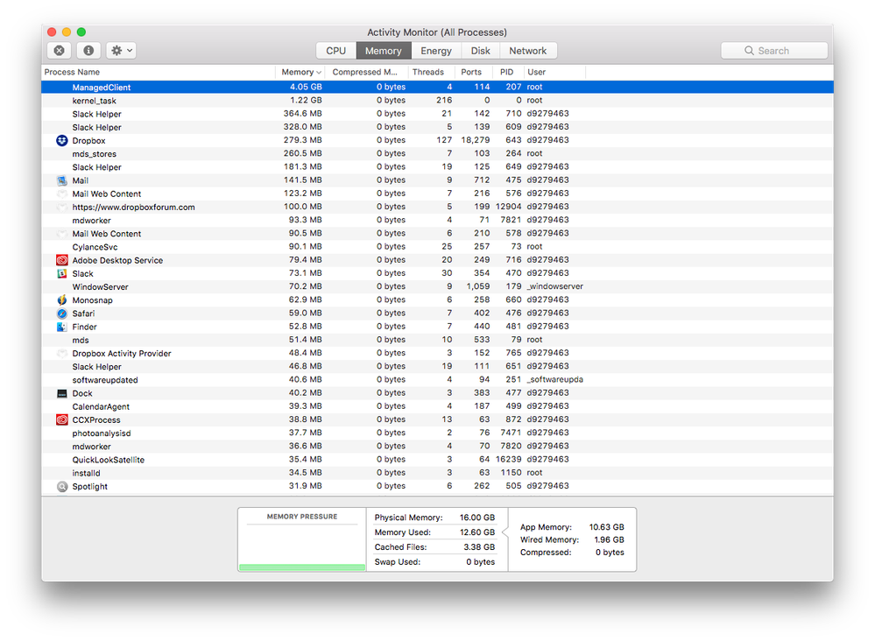The width and height of the screenshot is (875, 641).
Task: Click the Finder icon in process list
Action: (61, 327)
